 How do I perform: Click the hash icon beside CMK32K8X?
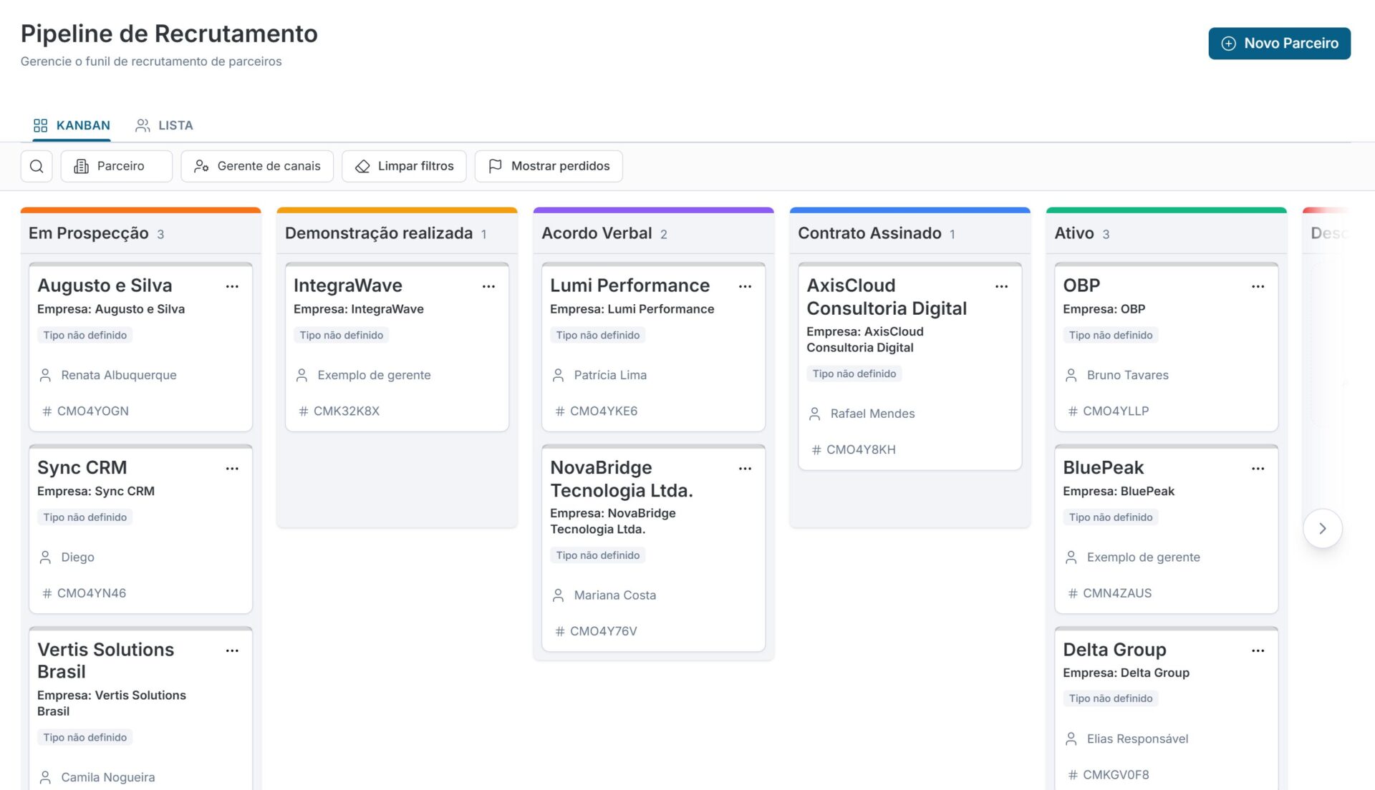(x=304, y=411)
